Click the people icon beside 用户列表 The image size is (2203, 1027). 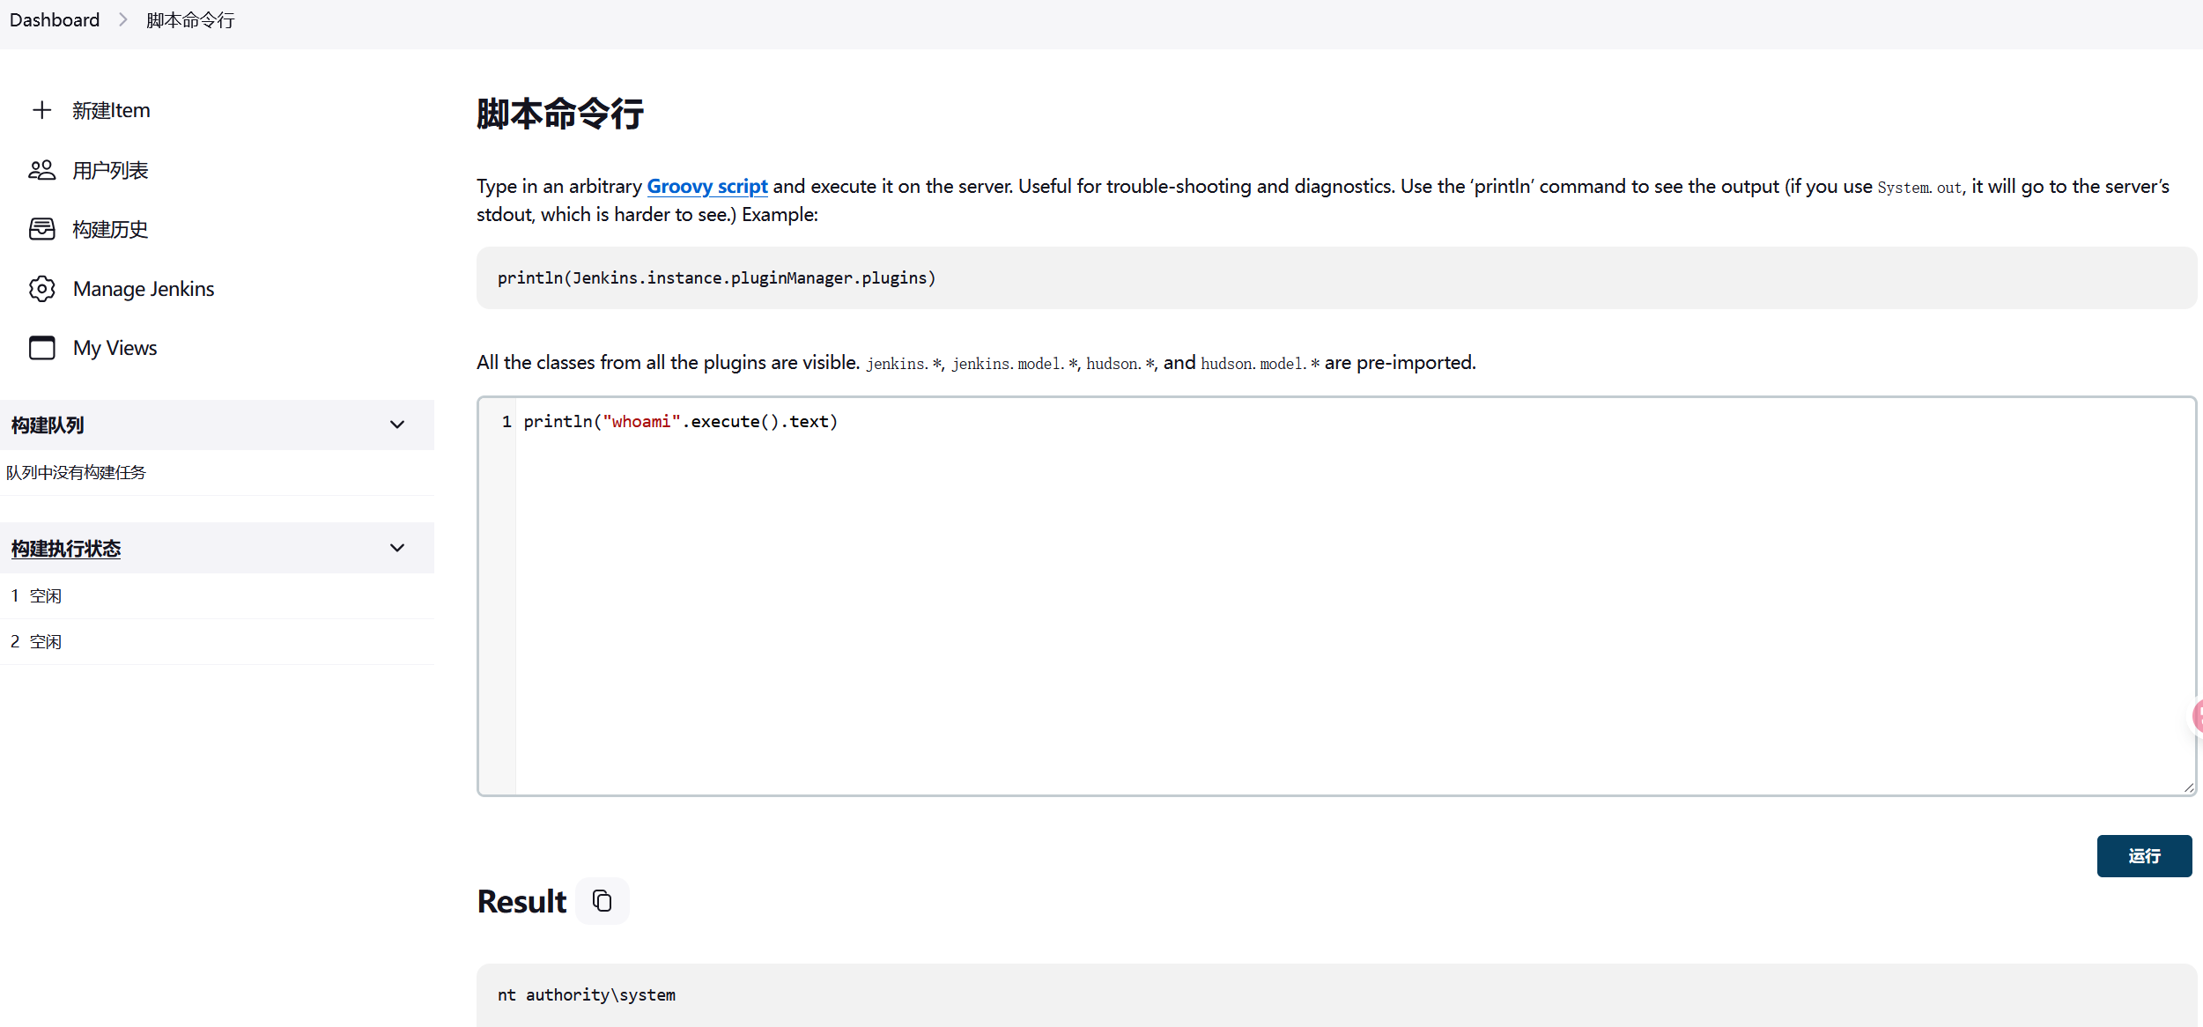coord(41,170)
